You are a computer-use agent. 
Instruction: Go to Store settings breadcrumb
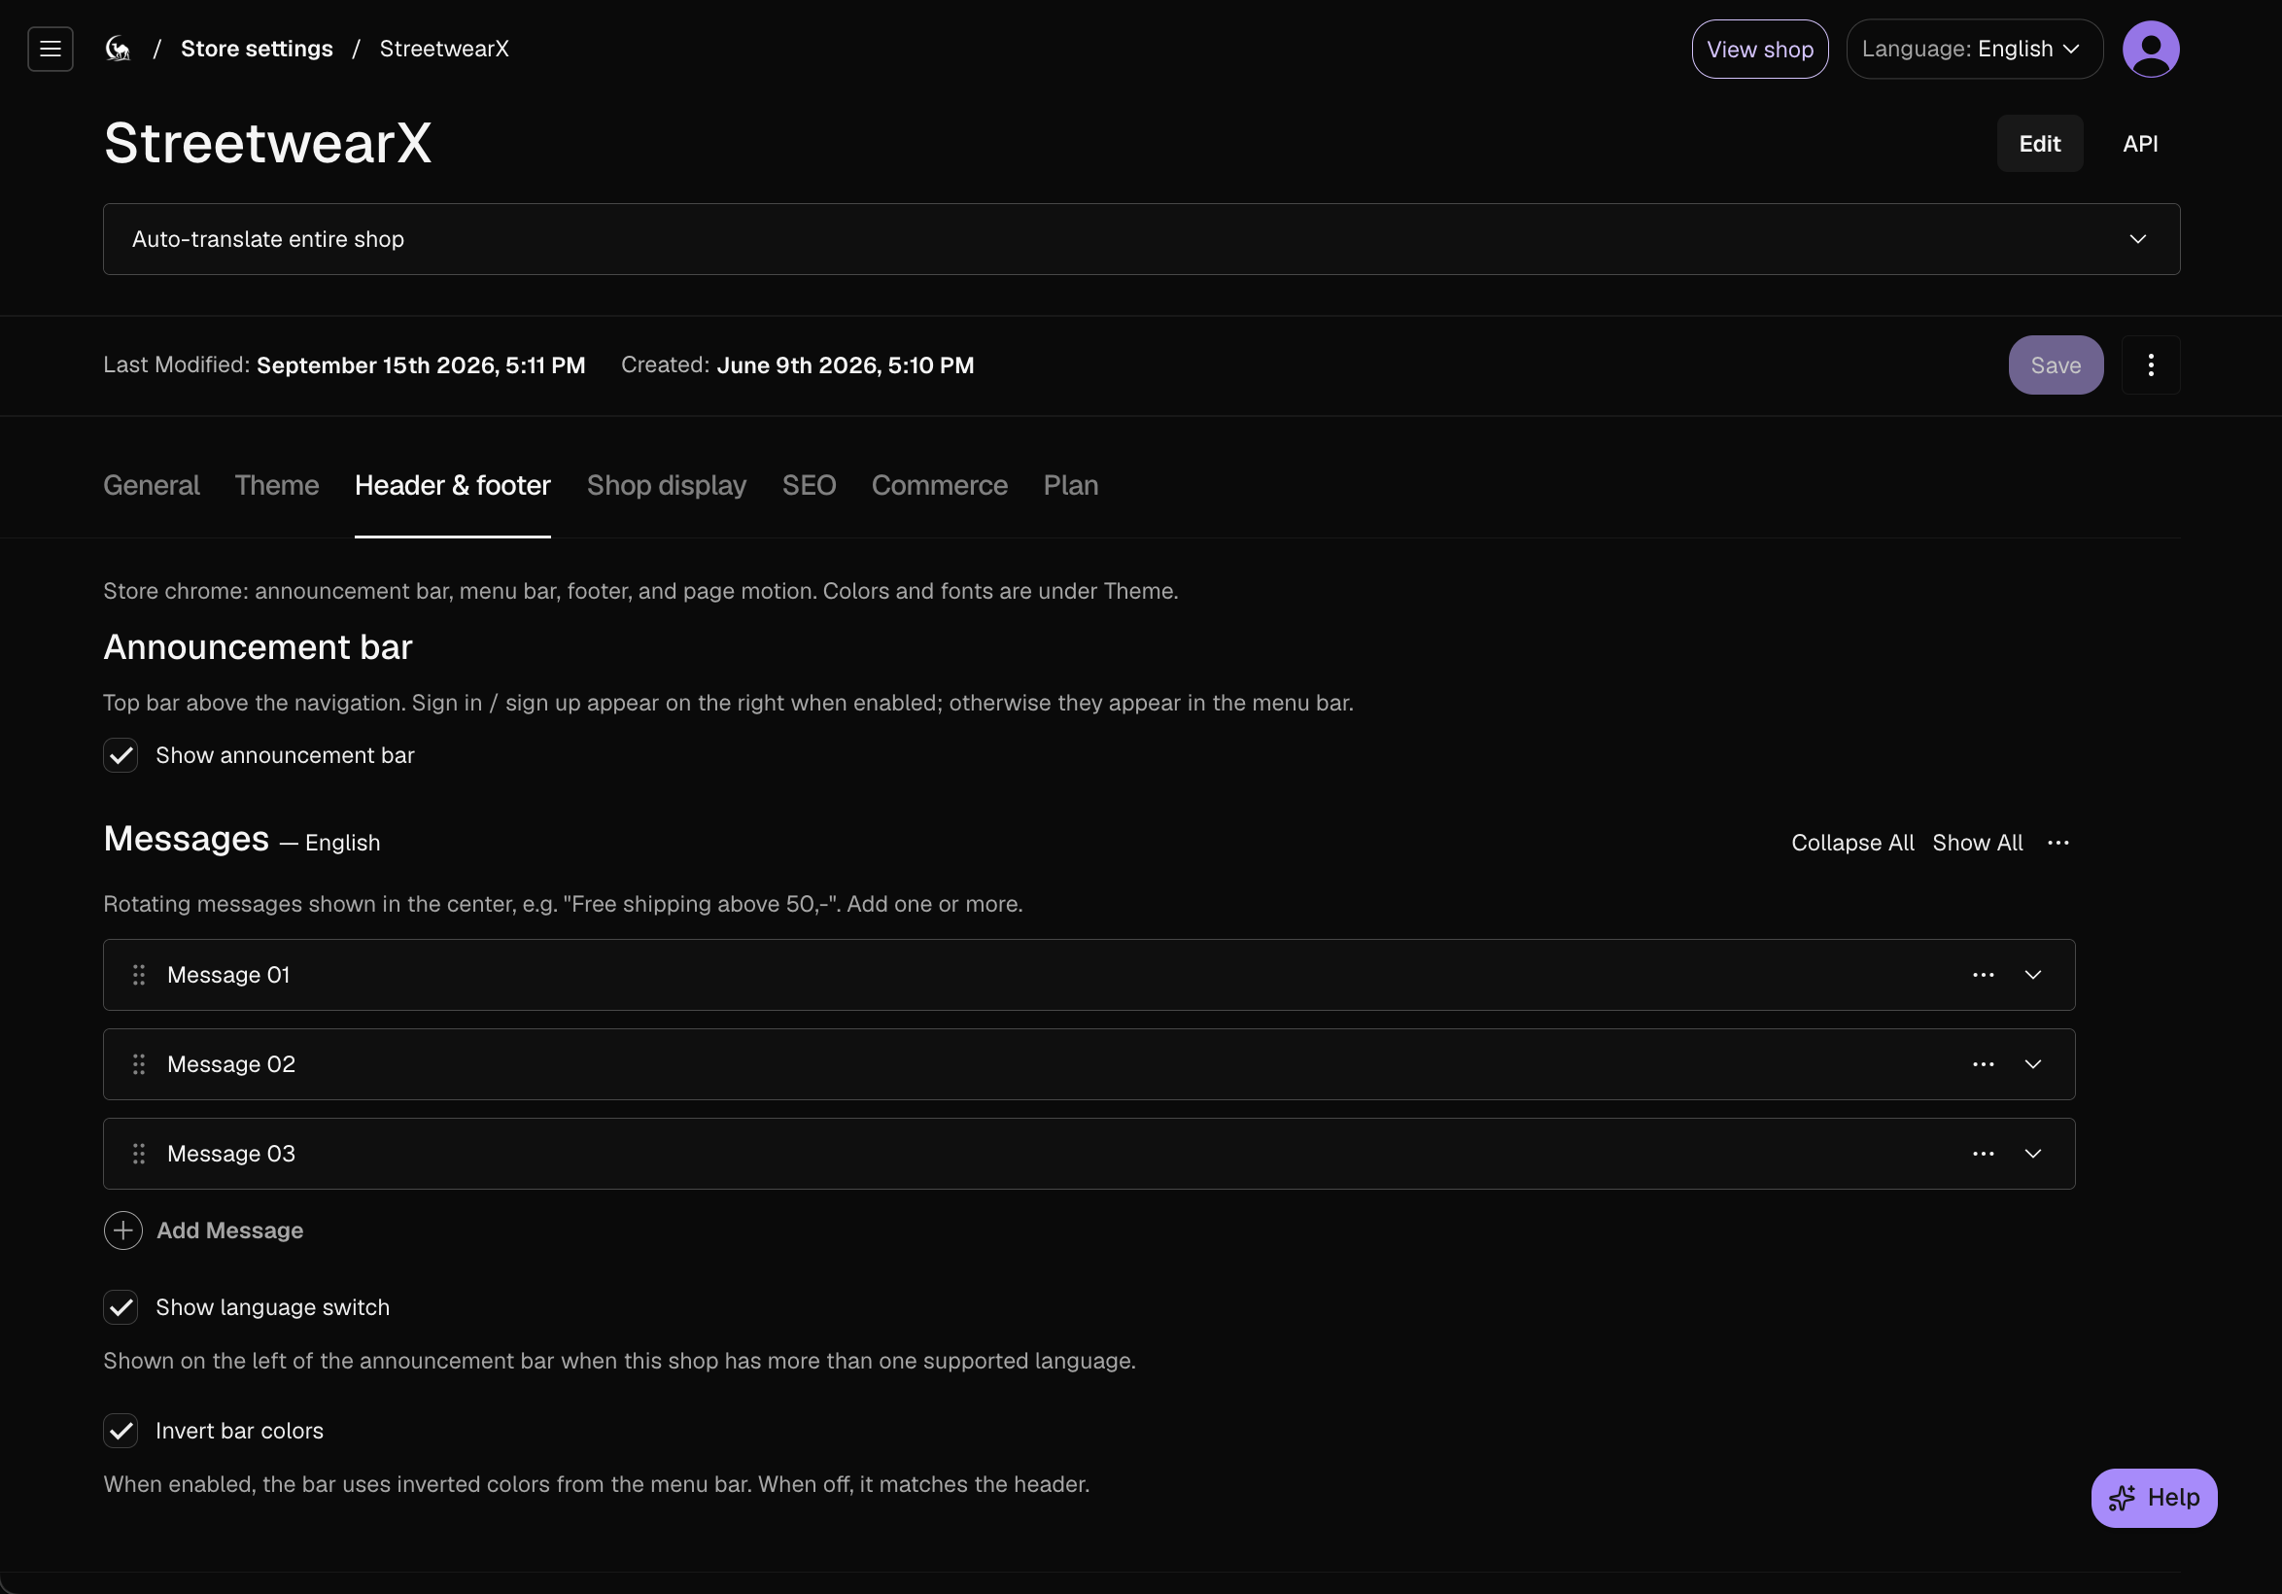click(x=257, y=49)
